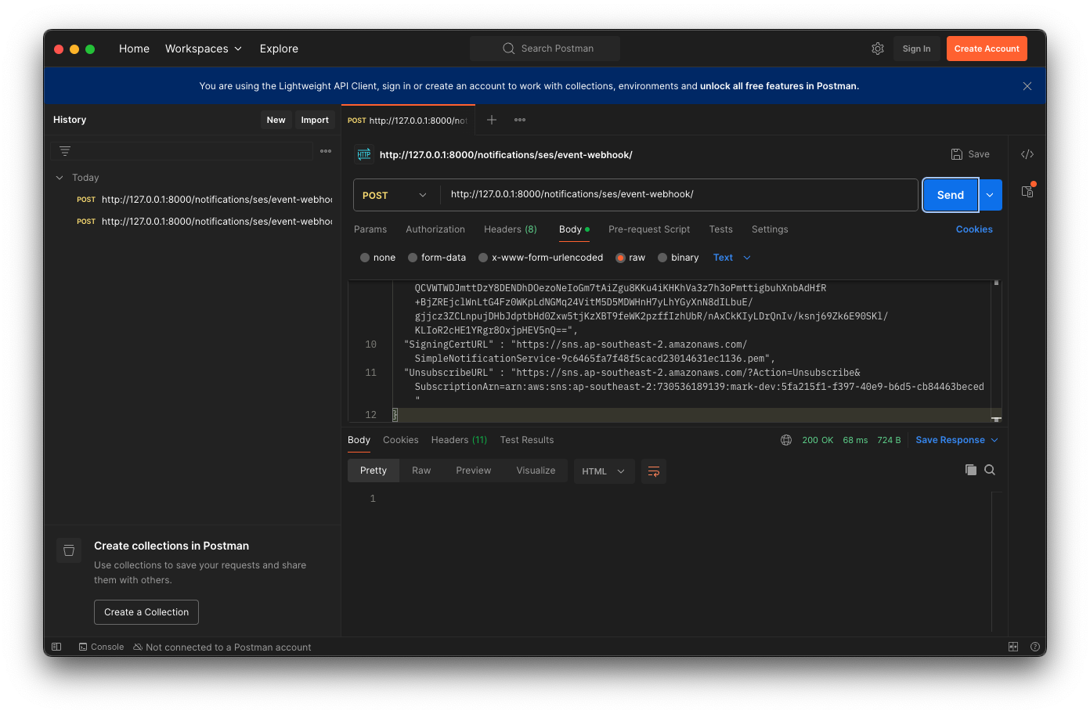The image size is (1090, 714).
Task: Open response Headers (11) tab
Action: pos(459,440)
